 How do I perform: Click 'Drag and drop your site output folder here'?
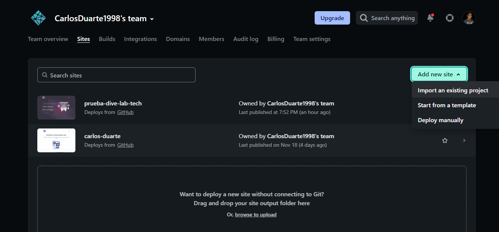252,203
